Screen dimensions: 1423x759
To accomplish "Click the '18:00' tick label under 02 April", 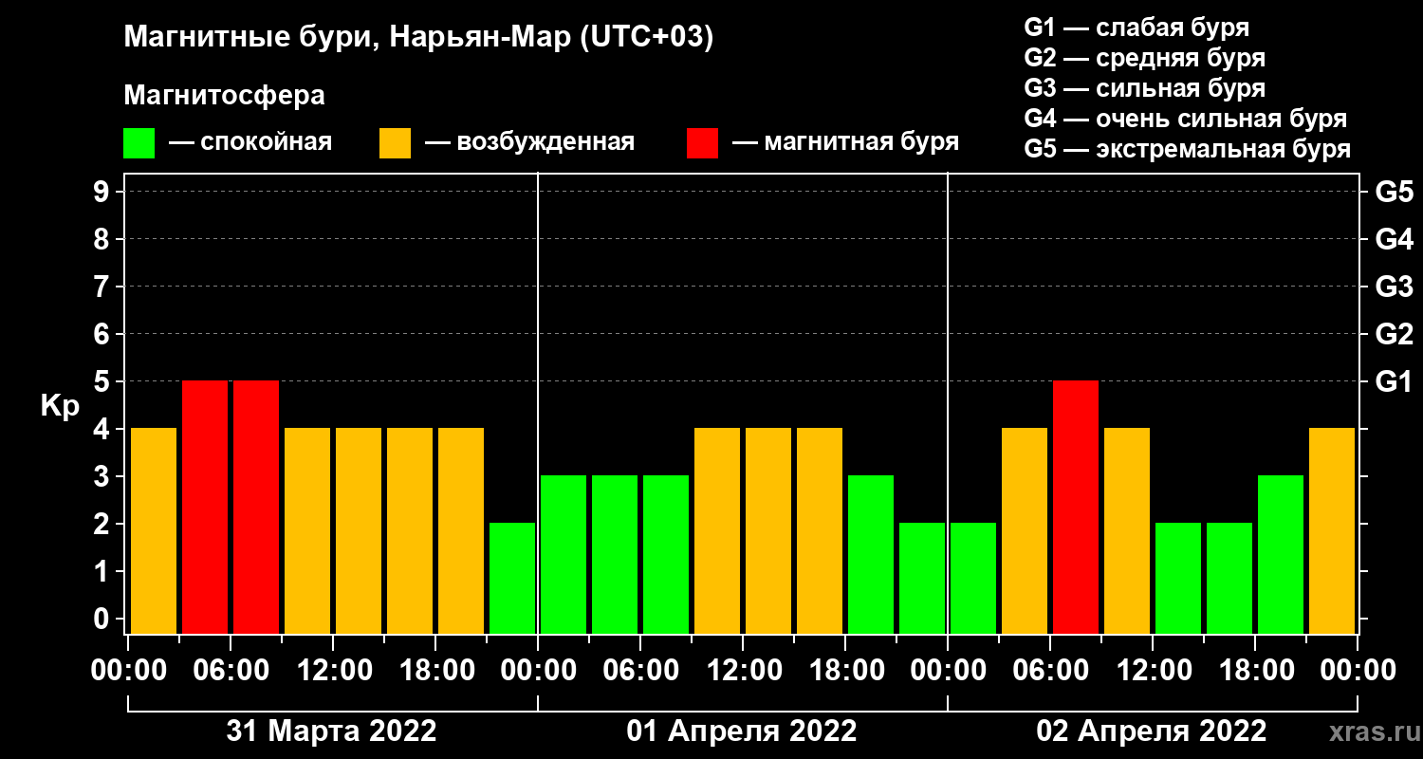I will click(1255, 670).
